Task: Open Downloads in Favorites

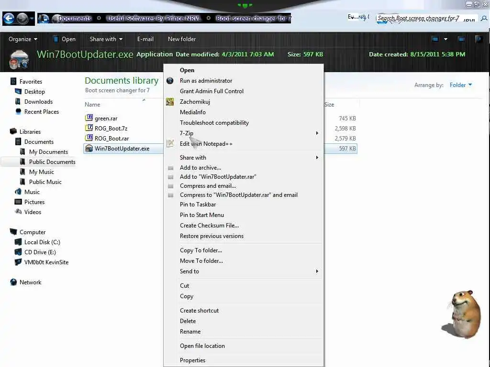Action: point(38,101)
